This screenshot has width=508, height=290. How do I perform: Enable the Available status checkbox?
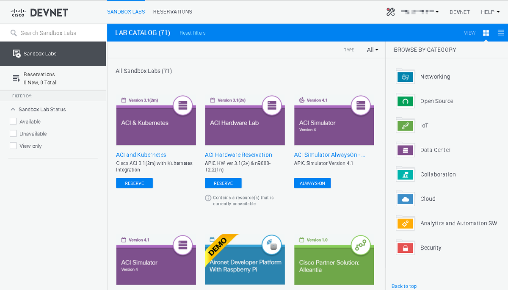click(13, 122)
